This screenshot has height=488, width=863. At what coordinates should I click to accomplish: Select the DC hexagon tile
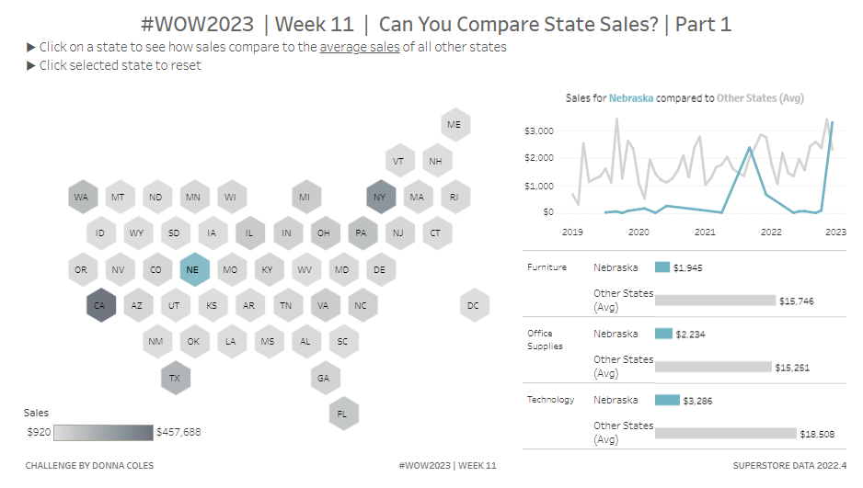(x=473, y=305)
